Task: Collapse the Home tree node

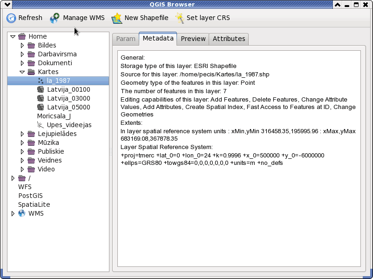Action: coord(13,37)
